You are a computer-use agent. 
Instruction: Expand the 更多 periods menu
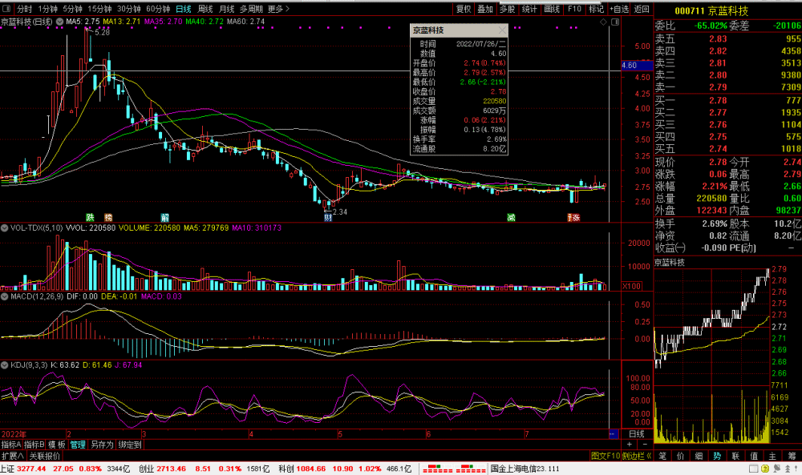pos(278,9)
